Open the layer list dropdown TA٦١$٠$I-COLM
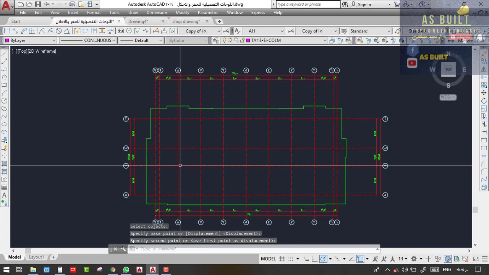Viewport: 489px width, 275px height. point(274,40)
